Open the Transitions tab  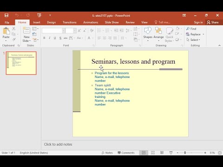(x=70, y=22)
